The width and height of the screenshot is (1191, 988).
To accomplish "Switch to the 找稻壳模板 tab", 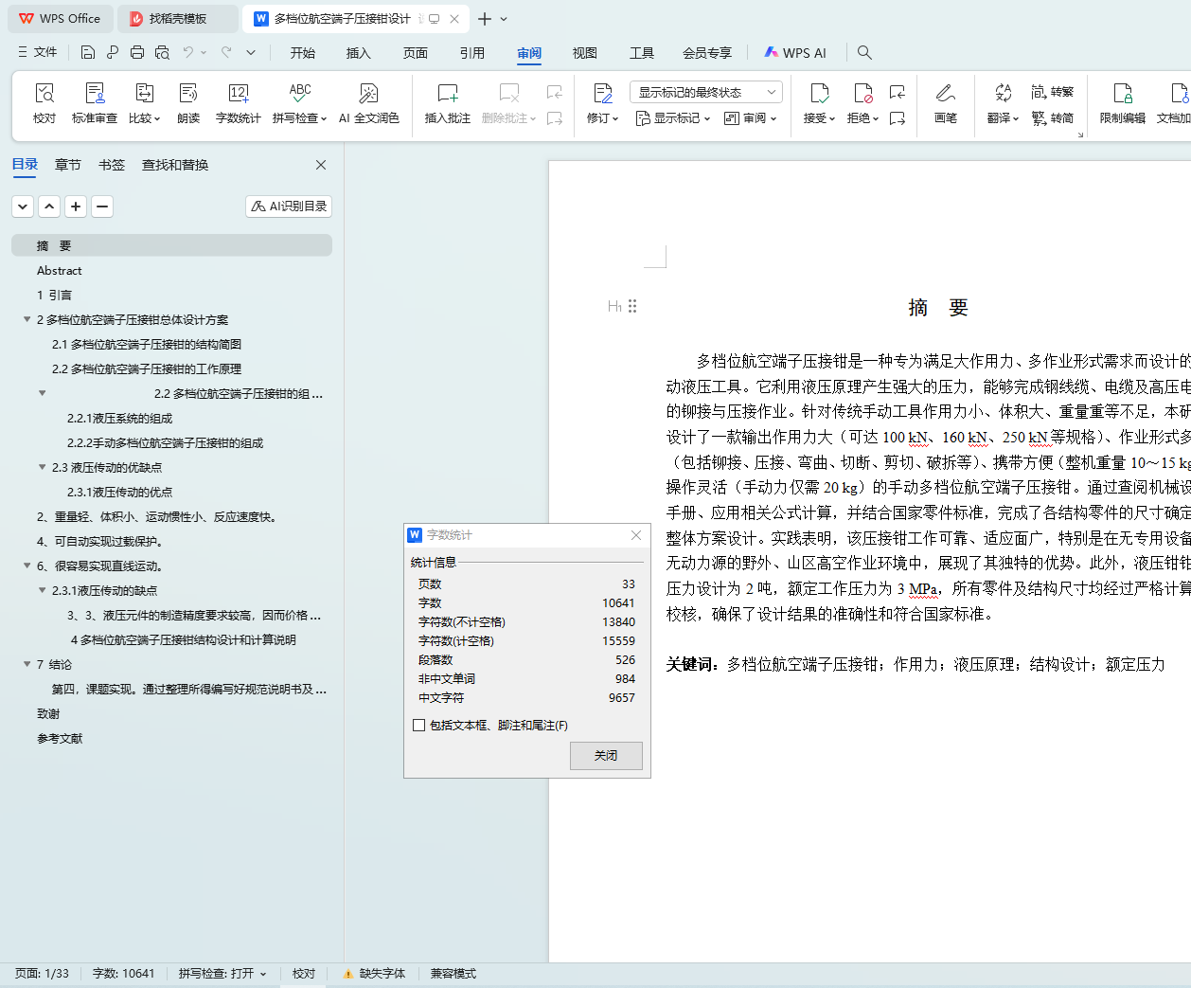I will [178, 19].
